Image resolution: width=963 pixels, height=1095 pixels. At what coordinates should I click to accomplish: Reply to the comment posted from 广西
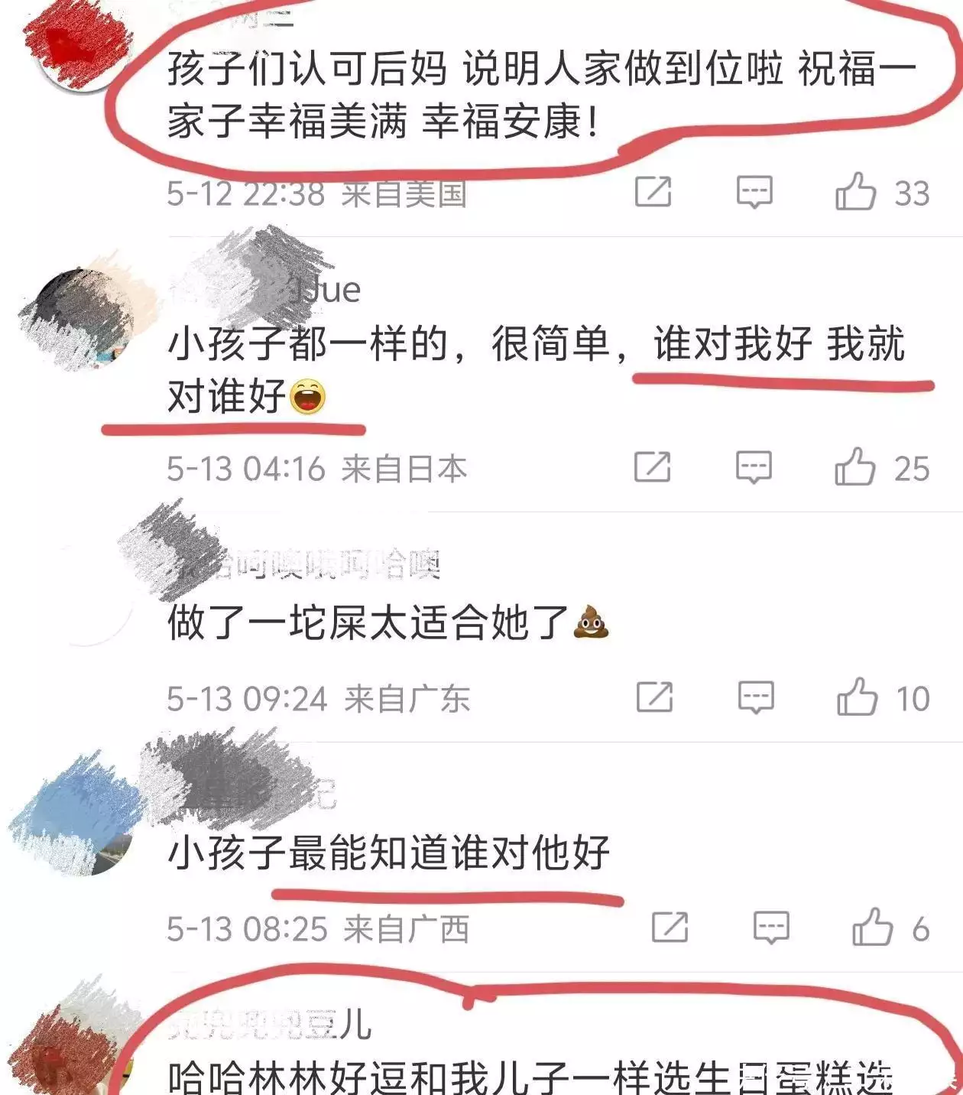[771, 928]
